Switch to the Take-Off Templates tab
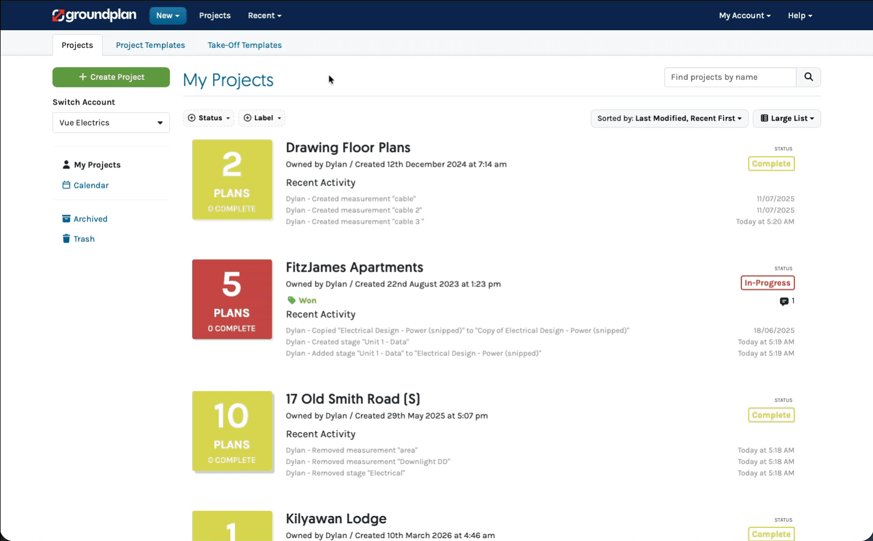This screenshot has height=541, width=873. [244, 45]
